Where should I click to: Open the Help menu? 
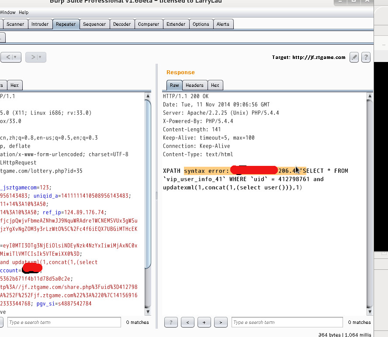(x=24, y=12)
